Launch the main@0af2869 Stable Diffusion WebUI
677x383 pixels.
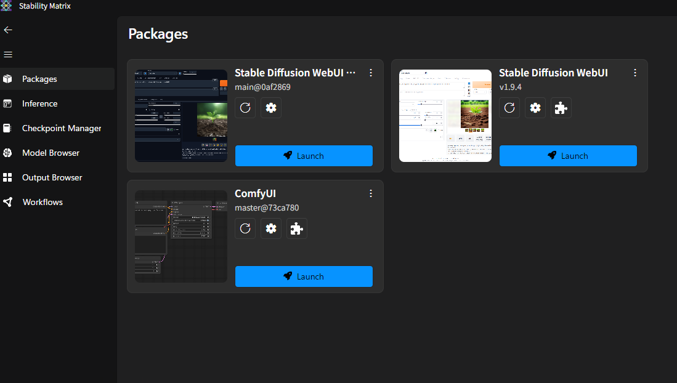[x=304, y=156]
